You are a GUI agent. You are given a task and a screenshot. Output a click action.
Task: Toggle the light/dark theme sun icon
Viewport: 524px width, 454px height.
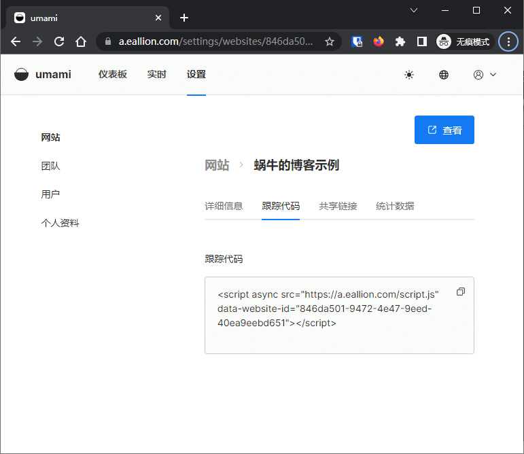(409, 75)
